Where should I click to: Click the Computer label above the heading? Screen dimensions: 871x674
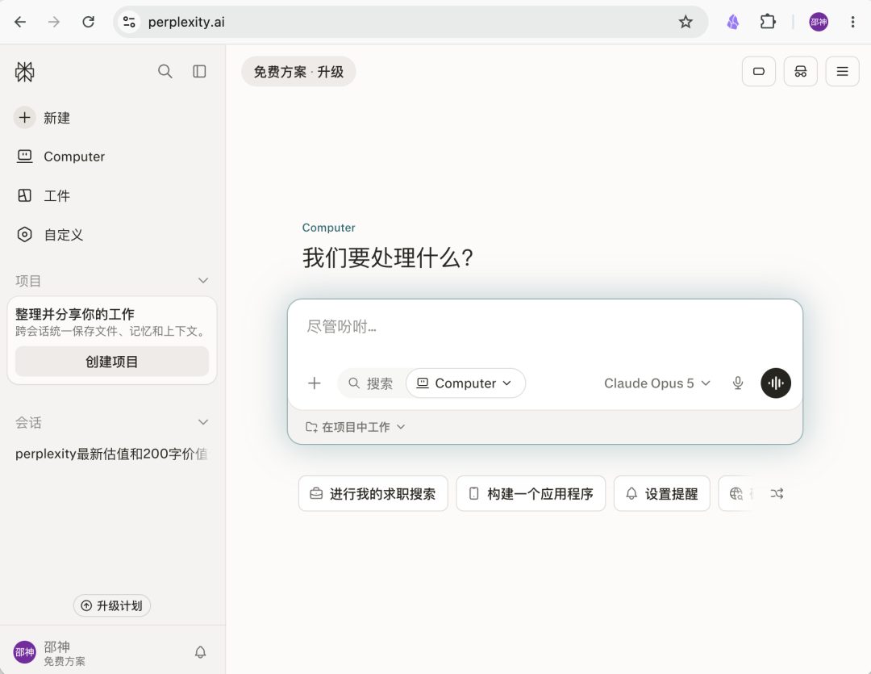pos(328,228)
